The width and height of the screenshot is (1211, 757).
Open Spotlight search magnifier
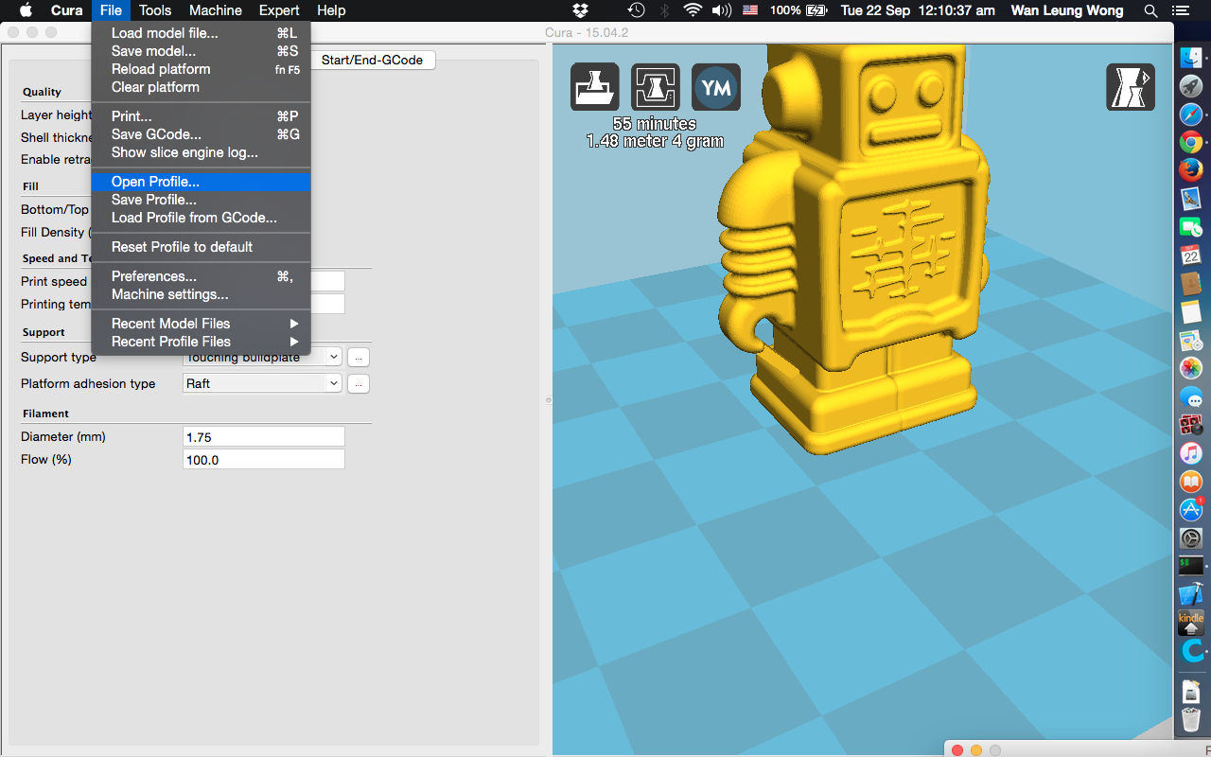pyautogui.click(x=1151, y=10)
